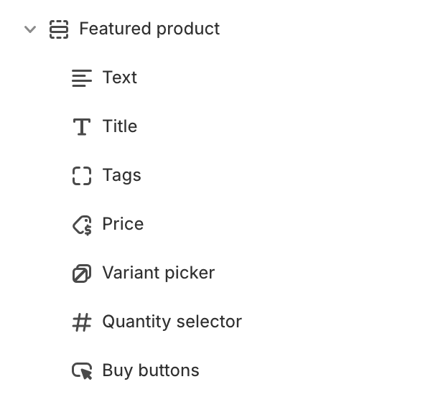Open the Tags block settings
The image size is (428, 402).
122,175
